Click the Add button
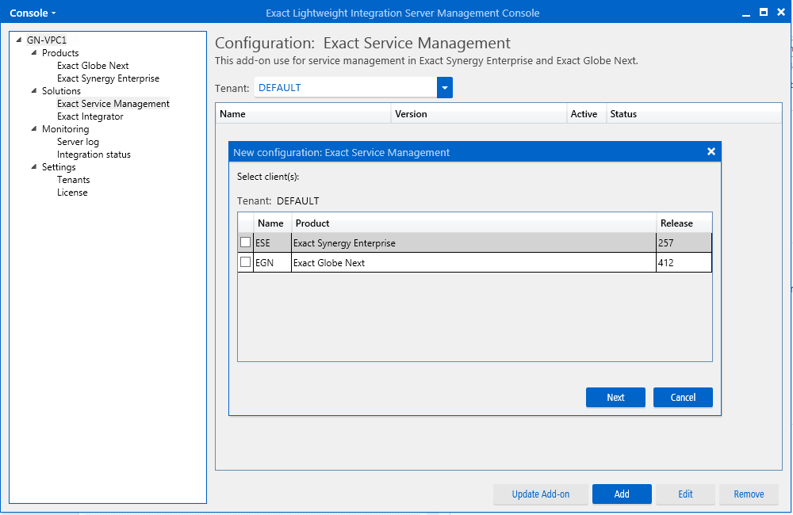Screen dimensions: 793x515 coord(622,494)
